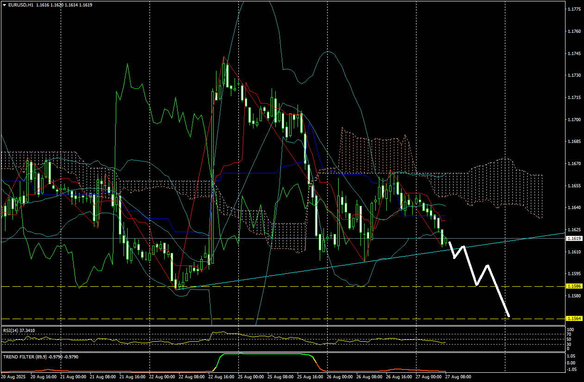Click the 1.1745 price scale label
The width and height of the screenshot is (584, 382).
coord(574,53)
